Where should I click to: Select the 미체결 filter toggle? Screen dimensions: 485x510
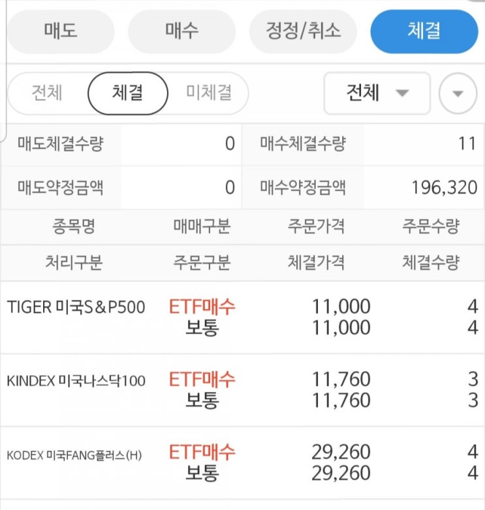208,93
